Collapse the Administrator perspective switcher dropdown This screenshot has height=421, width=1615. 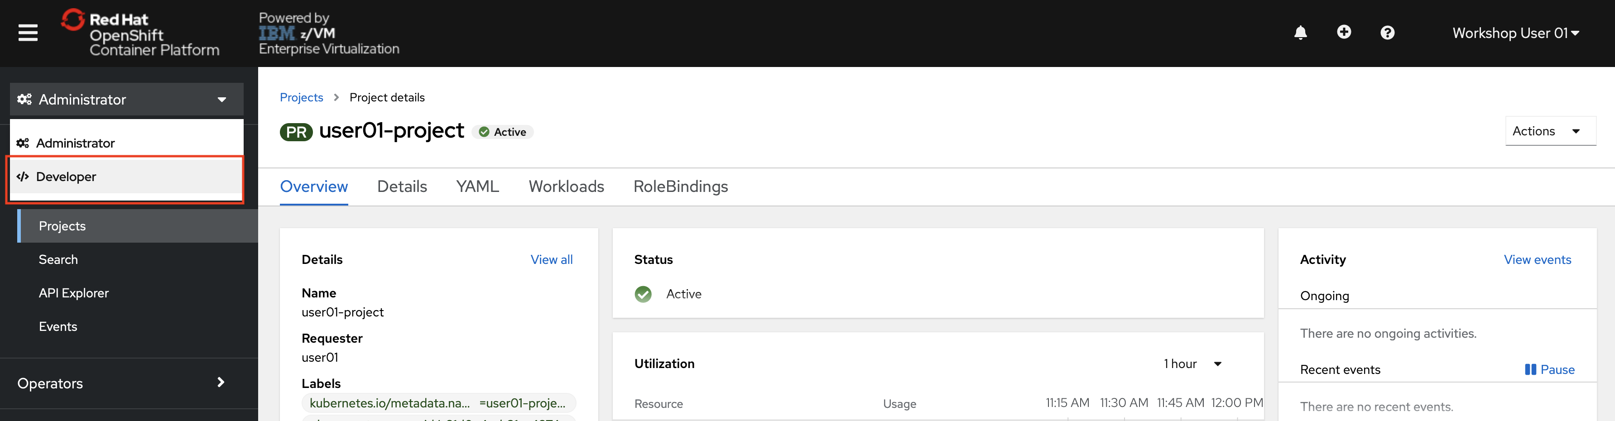coord(127,100)
